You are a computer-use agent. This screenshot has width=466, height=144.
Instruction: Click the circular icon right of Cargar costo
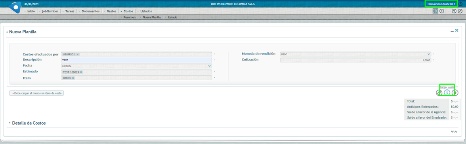[x=455, y=93]
